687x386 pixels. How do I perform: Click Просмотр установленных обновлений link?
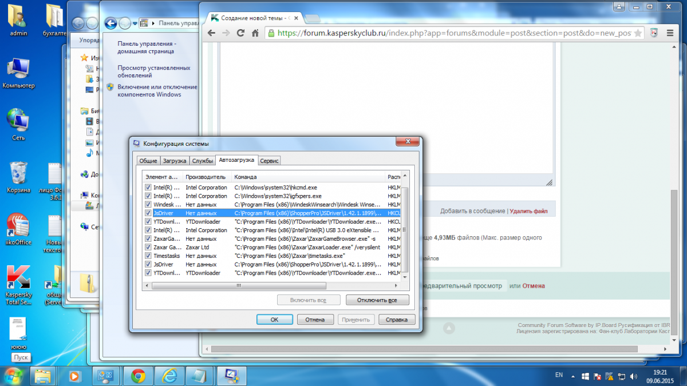(x=154, y=71)
